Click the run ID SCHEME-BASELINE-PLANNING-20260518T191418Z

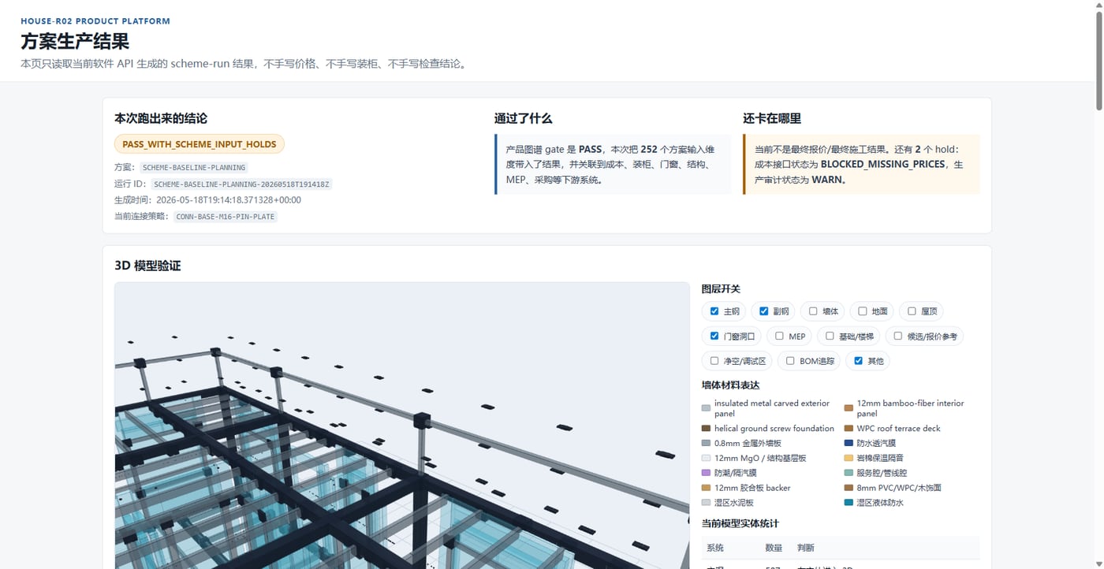(242, 184)
